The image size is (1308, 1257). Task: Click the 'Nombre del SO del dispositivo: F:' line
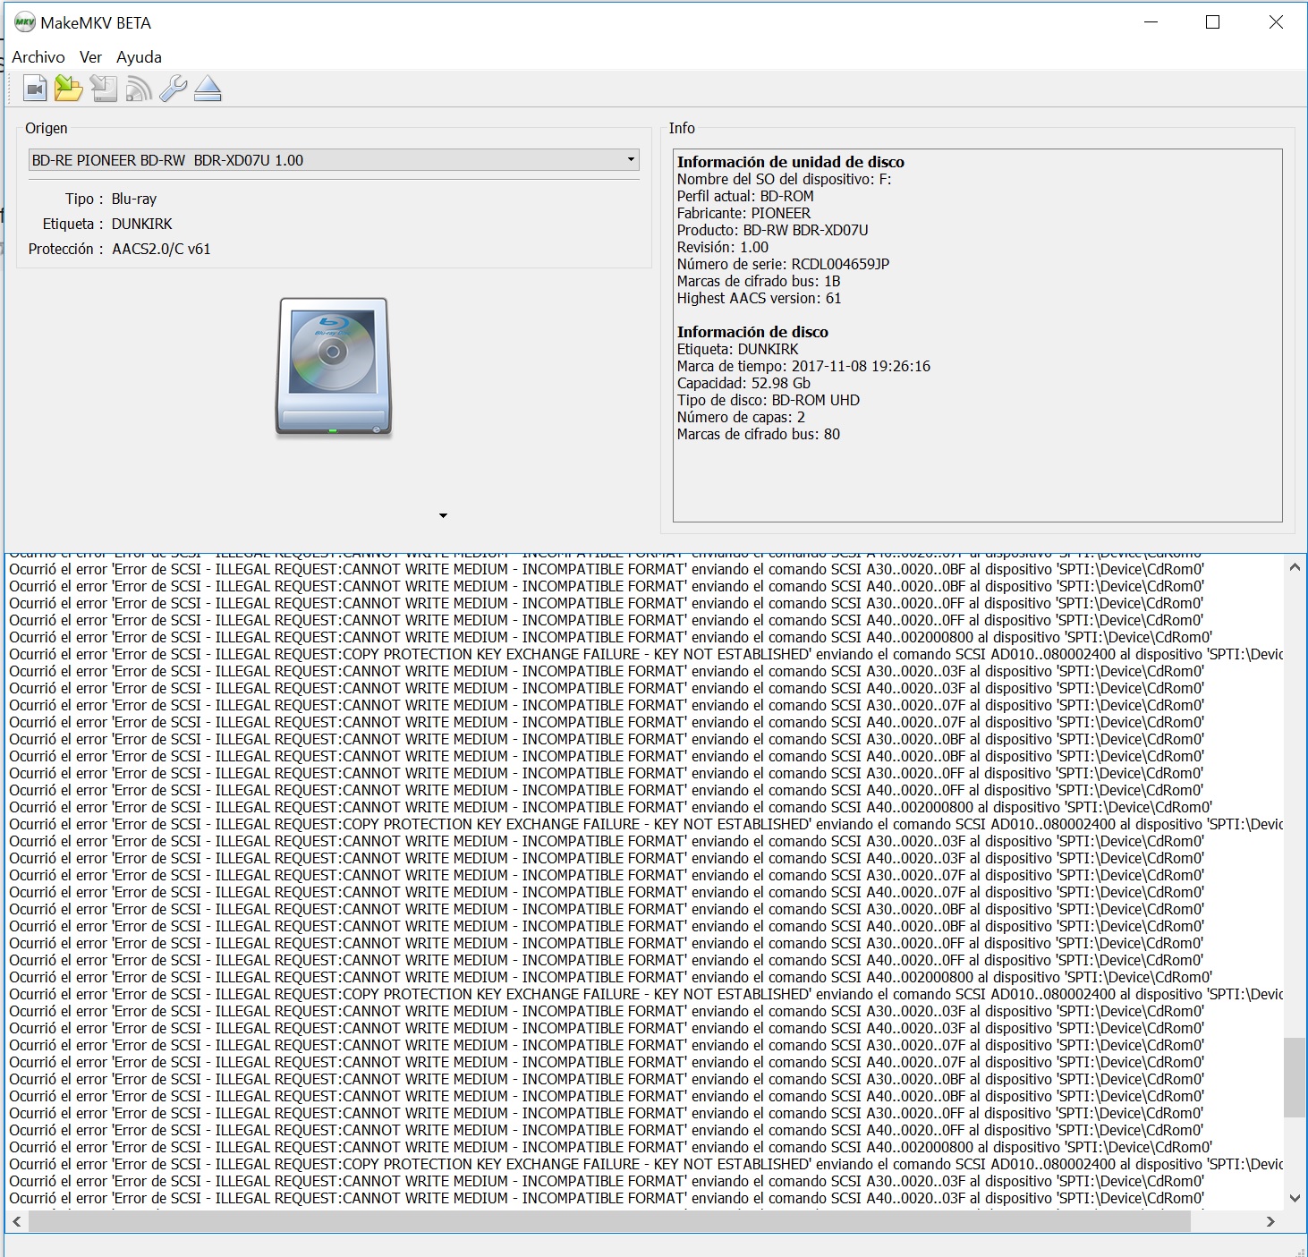784,179
